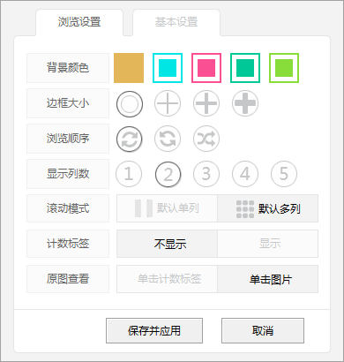Select clockwise refresh browse order icon

tap(130, 139)
